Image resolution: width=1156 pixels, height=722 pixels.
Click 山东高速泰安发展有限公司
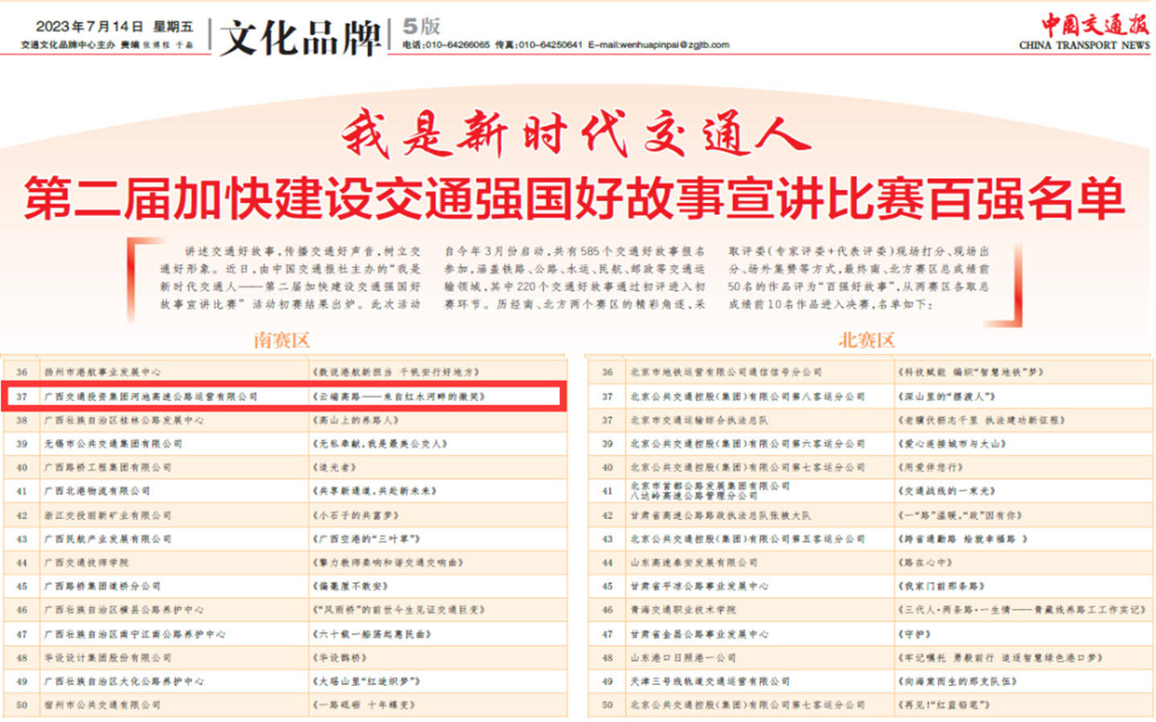(694, 562)
